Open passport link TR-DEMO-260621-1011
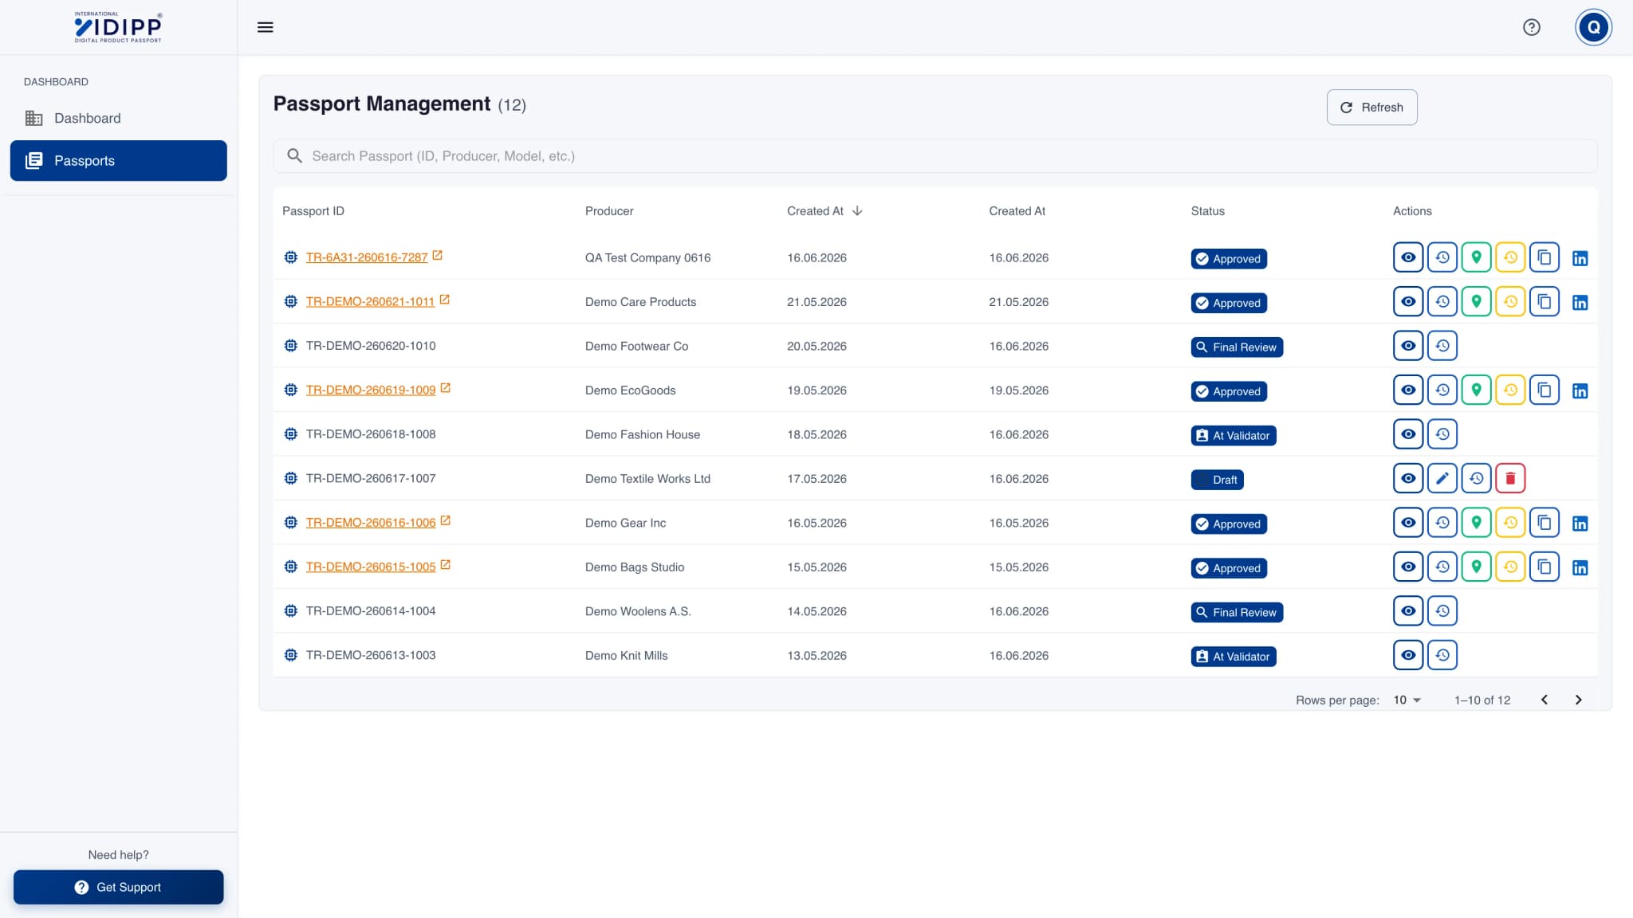Image resolution: width=1633 pixels, height=918 pixels. click(370, 302)
